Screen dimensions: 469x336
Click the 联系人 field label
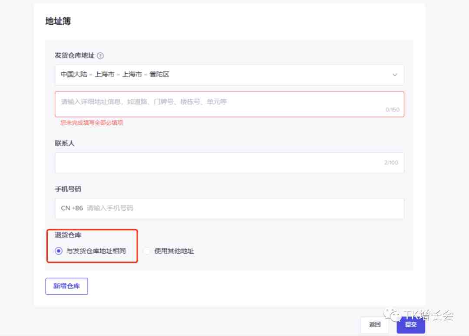coord(64,144)
